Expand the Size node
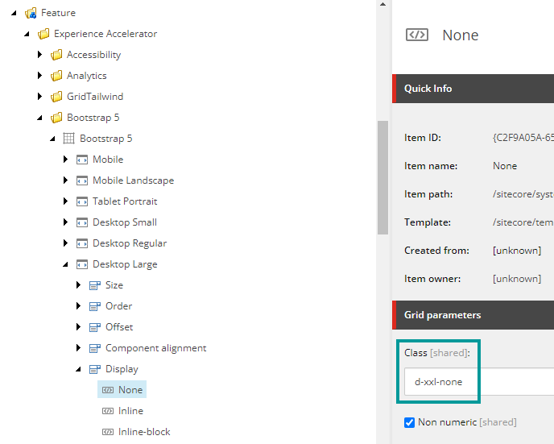 pos(78,285)
